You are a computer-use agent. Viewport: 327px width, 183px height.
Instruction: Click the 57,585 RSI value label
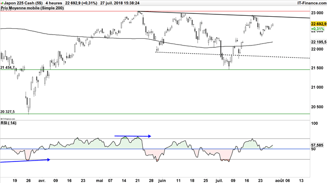click(317, 145)
